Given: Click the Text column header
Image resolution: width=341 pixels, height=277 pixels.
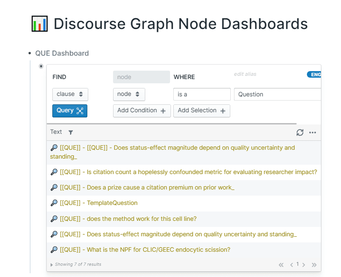Looking at the screenshot, I should (56, 132).
